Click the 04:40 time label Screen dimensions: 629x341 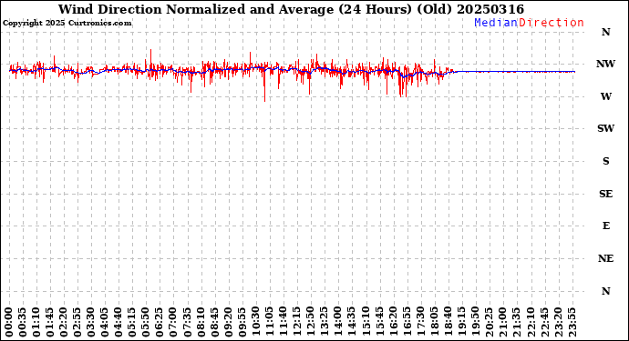point(119,323)
